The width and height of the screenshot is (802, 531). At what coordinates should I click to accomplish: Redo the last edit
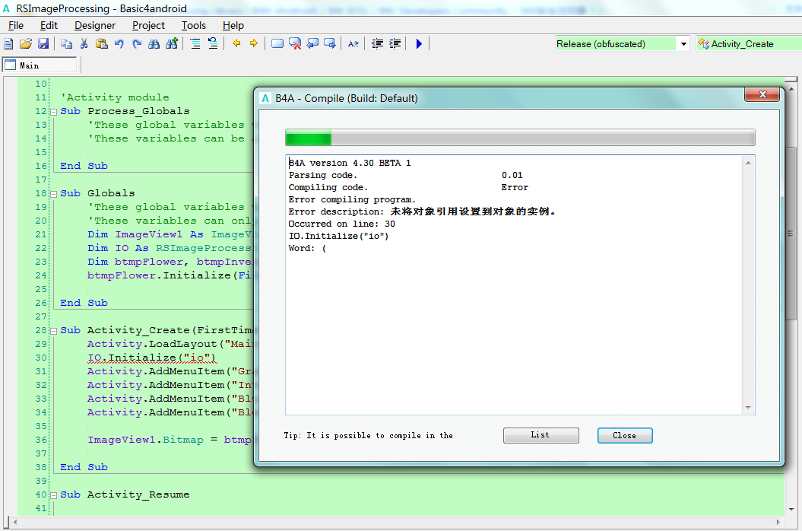[137, 44]
